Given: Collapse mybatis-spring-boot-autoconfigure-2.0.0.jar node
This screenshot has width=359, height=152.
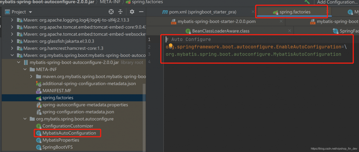Looking at the screenshot, I should tap(19, 62).
